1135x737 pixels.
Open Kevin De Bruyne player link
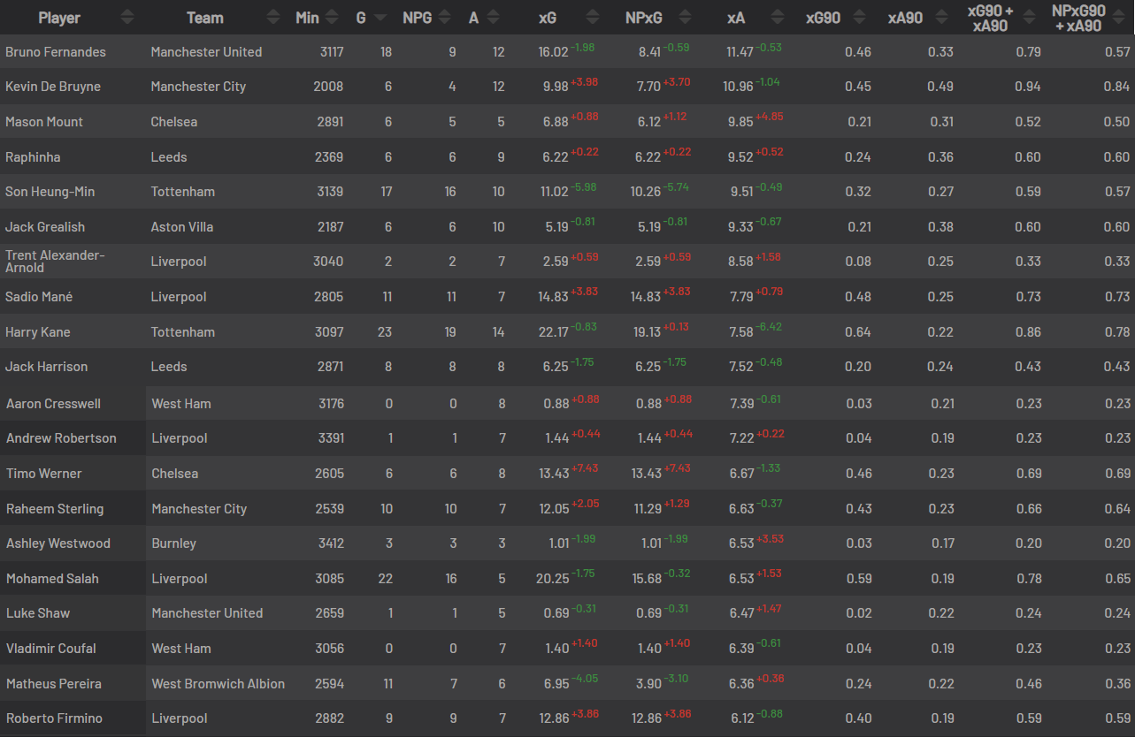point(53,87)
